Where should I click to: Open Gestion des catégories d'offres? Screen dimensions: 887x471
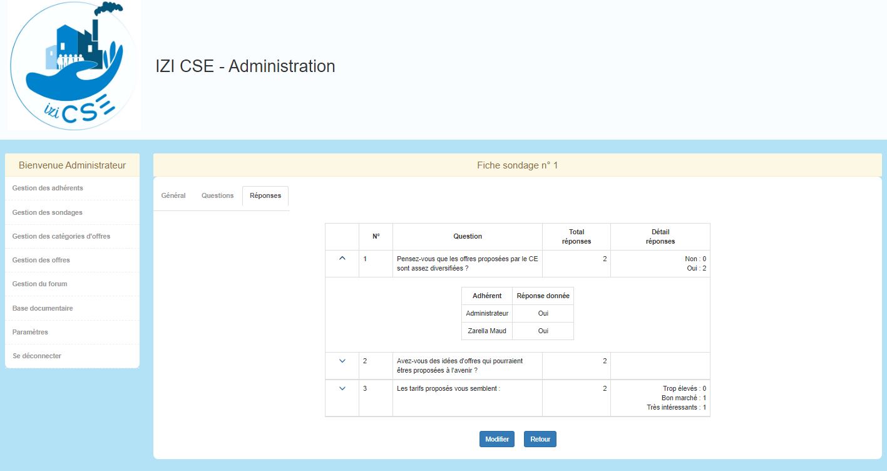[61, 236]
